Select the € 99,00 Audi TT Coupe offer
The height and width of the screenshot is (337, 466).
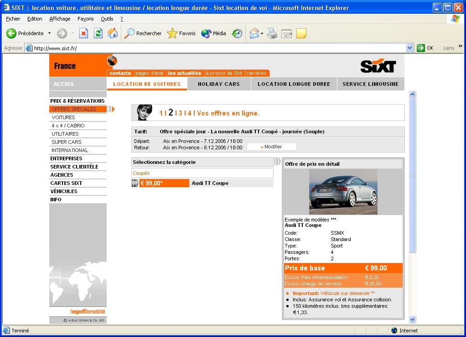164,183
